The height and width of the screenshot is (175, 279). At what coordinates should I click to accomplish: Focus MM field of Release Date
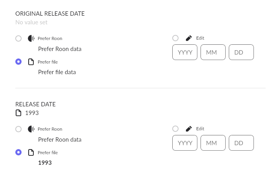[213, 143]
